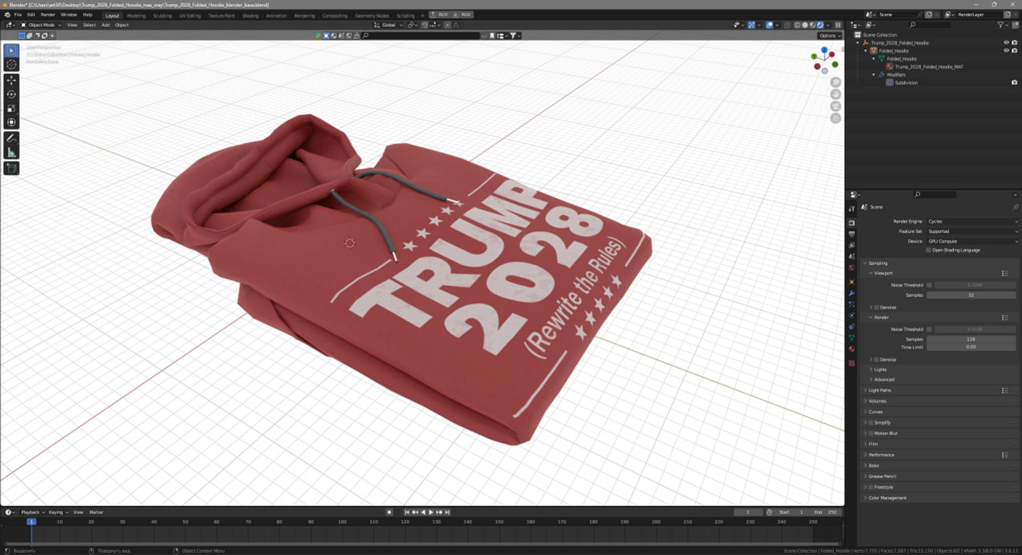Enable the Simplify panel checkbox
The width and height of the screenshot is (1022, 555).
871,423
